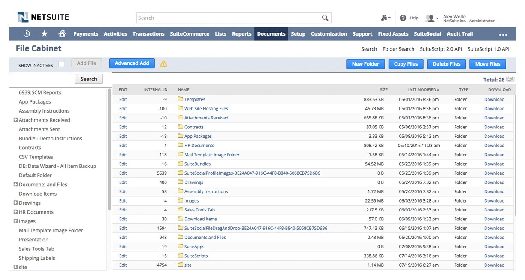Click the Advanced Add button
The height and width of the screenshot is (280, 525).
pos(132,63)
